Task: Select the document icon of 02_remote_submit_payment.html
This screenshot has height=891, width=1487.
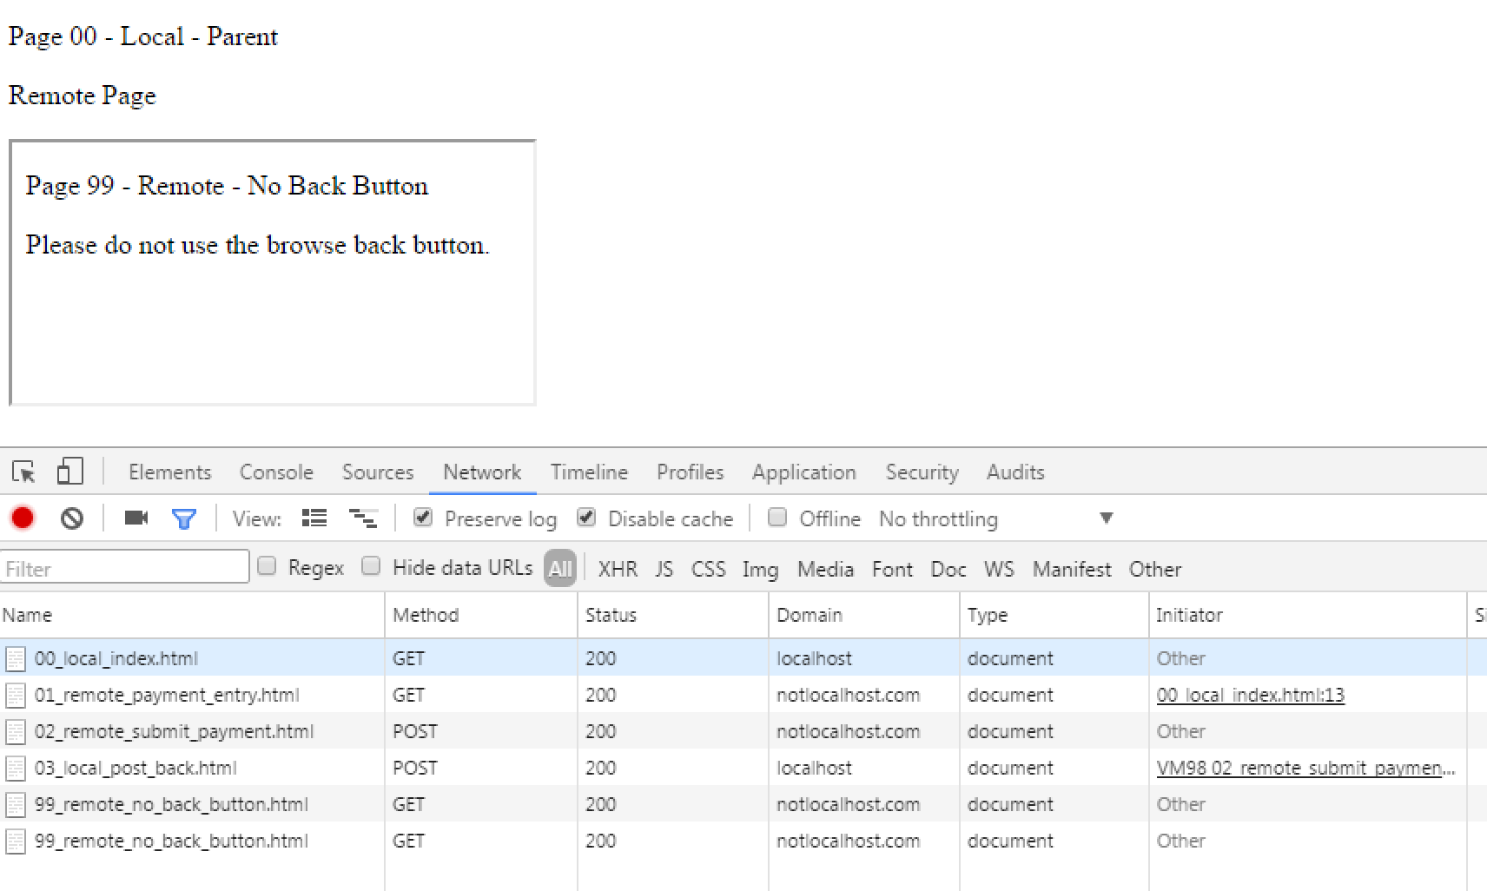Action: pyautogui.click(x=16, y=732)
